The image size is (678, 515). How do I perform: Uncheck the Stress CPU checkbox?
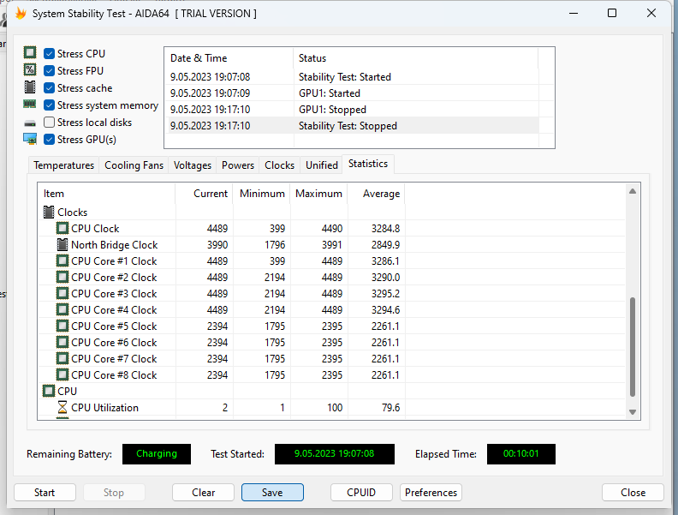[50, 54]
